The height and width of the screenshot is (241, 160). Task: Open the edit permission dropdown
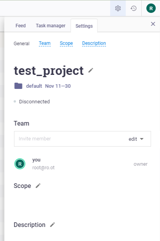[136, 139]
